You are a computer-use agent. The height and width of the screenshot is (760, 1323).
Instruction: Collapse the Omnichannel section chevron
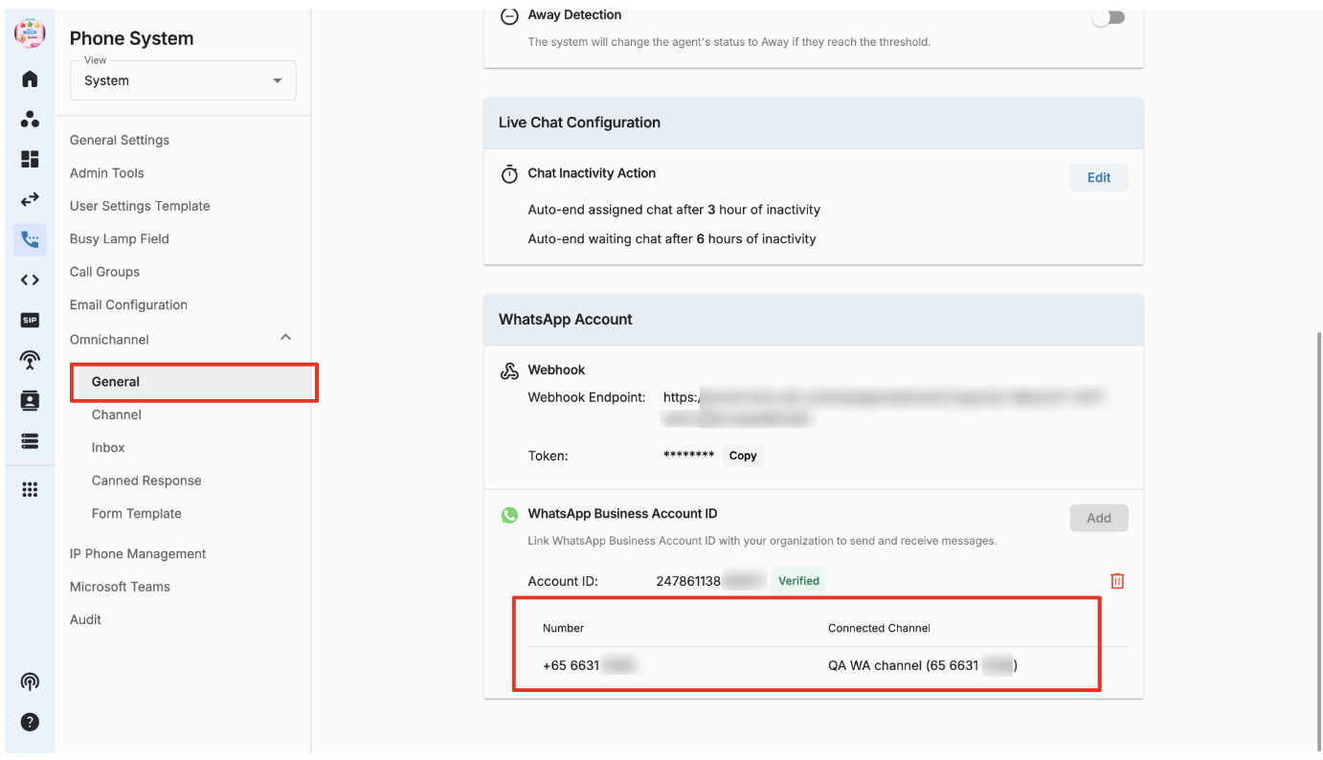(285, 337)
